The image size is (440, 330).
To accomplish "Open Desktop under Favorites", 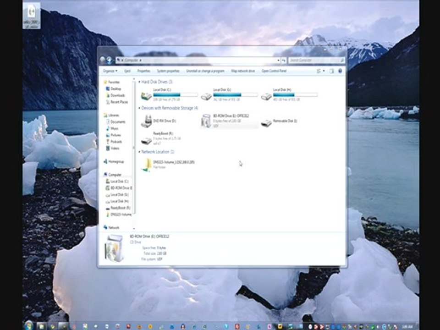I will tap(113, 88).
